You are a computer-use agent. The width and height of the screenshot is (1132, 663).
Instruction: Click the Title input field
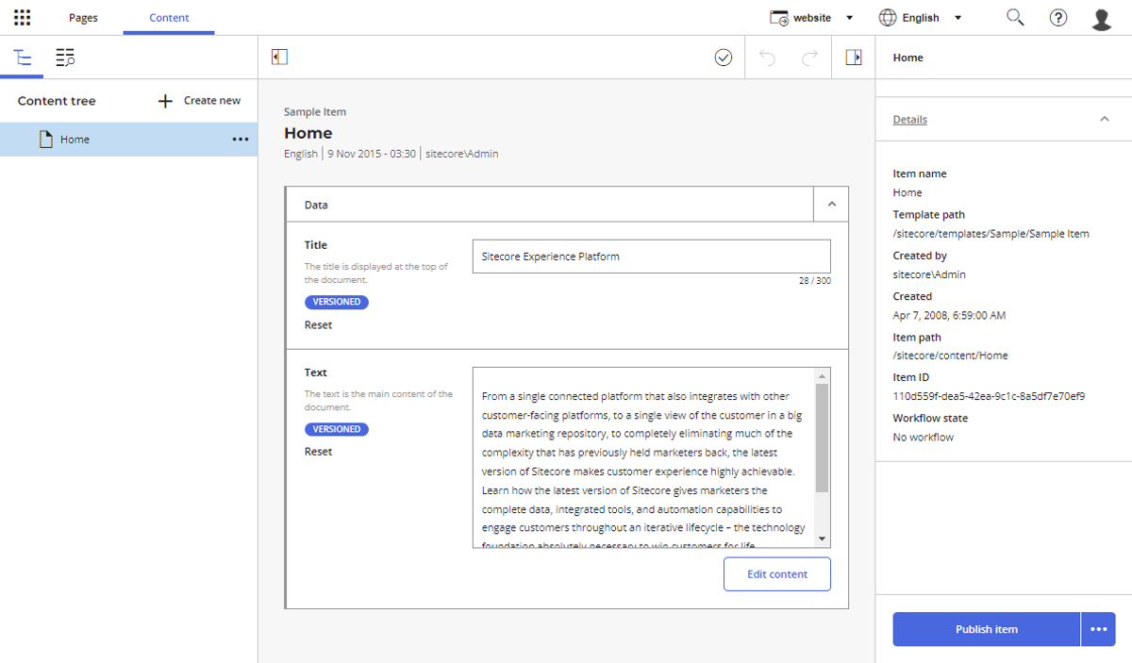(x=651, y=257)
